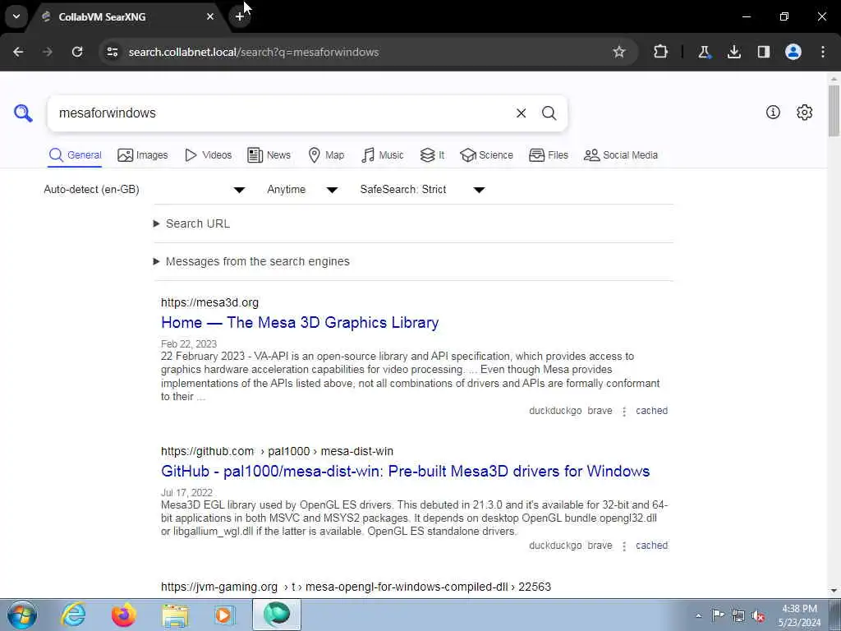The width and height of the screenshot is (841, 631).
Task: Switch to the News category
Action: click(x=269, y=155)
